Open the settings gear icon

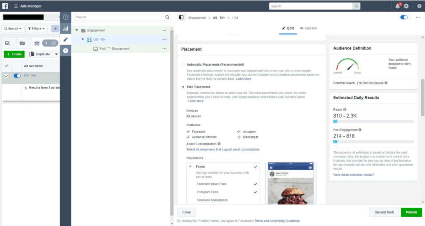[x=406, y=6]
